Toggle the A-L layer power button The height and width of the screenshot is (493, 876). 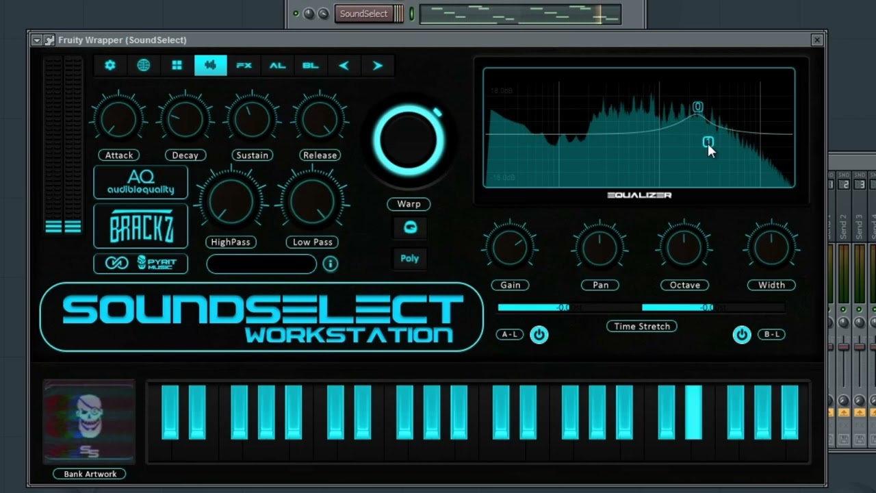point(539,335)
